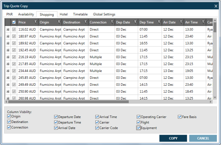Click the Arr Date filter icon
Viewport: 221px width, 145px height.
point(181,22)
